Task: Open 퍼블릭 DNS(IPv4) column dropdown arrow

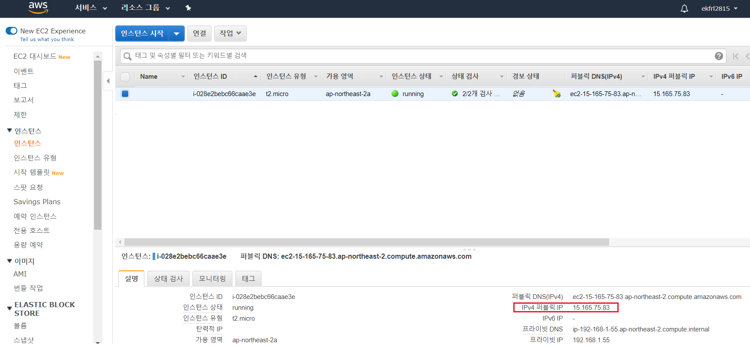Action: coord(643,77)
